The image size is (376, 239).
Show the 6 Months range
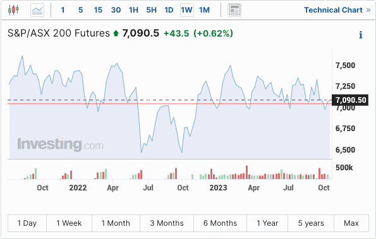pos(220,223)
